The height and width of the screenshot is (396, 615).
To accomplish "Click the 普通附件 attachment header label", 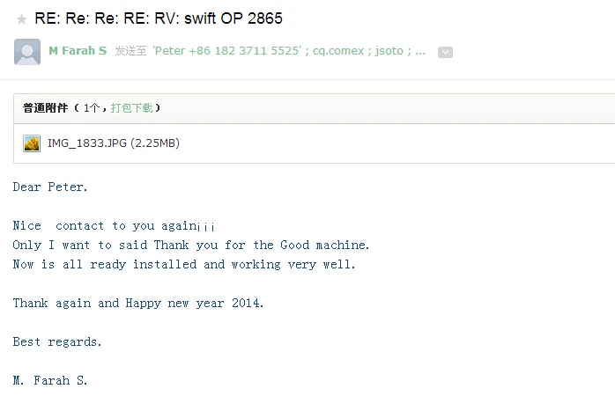I will tap(47, 108).
